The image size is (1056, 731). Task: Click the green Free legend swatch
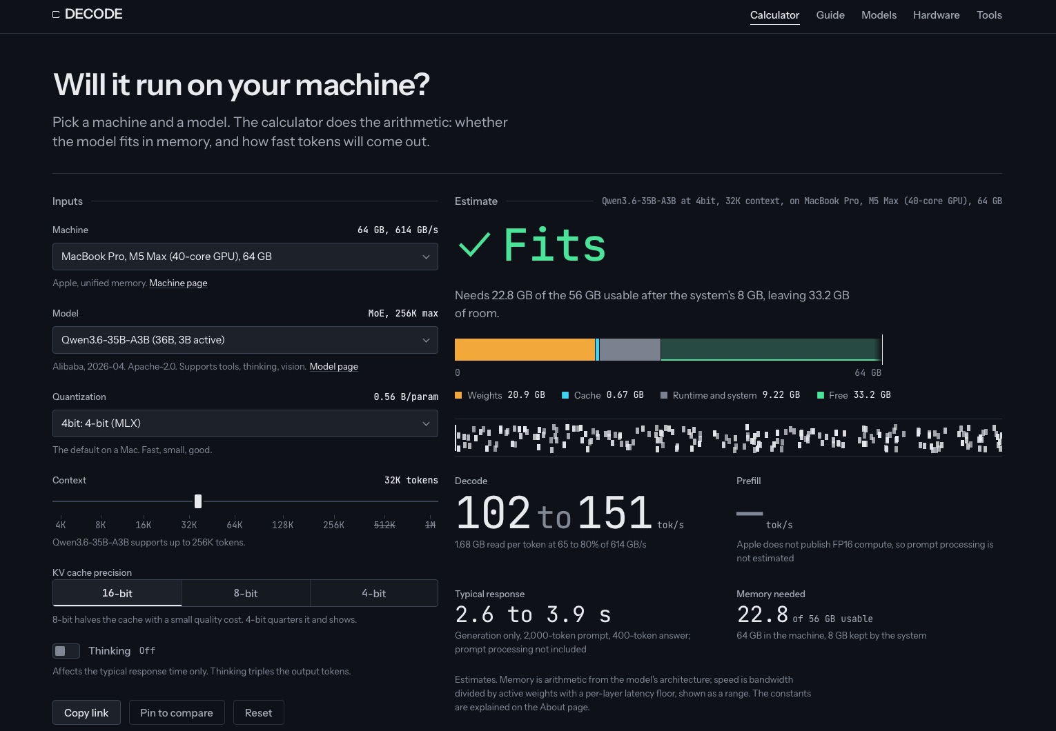(821, 395)
